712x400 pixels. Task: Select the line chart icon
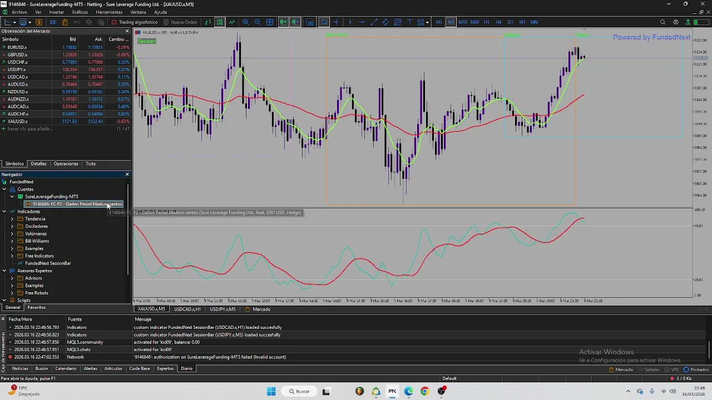click(x=232, y=22)
